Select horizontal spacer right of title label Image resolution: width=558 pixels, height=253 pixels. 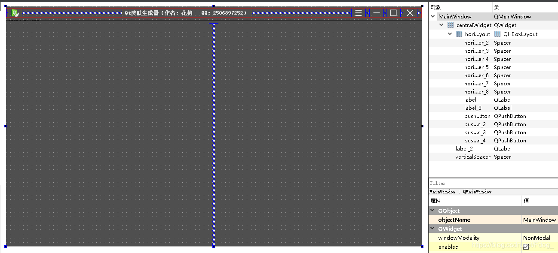pyautogui.click(x=301, y=13)
